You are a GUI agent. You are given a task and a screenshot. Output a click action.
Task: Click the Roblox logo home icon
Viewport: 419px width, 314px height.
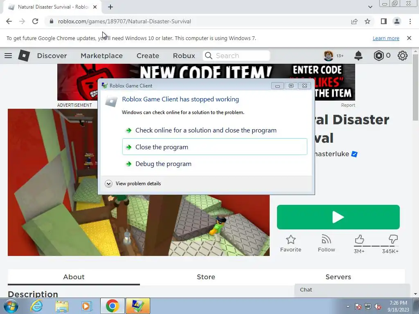24,56
